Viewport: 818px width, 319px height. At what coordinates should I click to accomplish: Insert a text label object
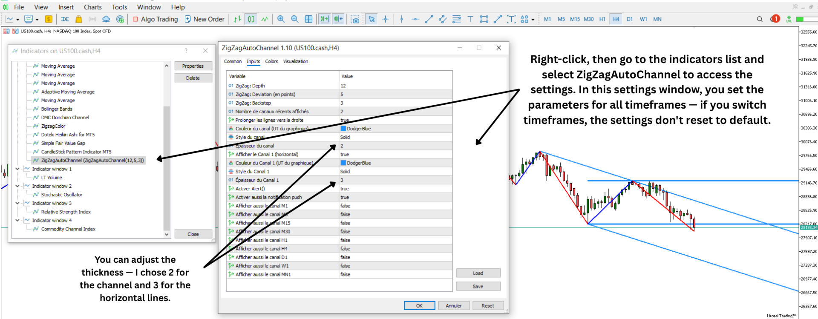(511, 19)
